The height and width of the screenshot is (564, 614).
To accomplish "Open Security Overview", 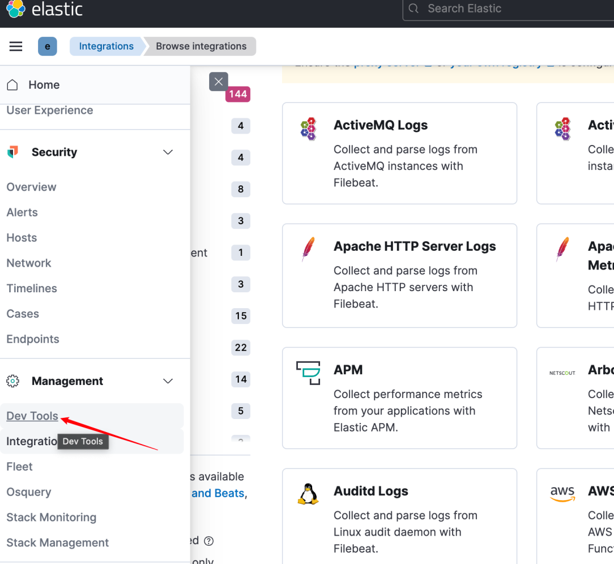I will (31, 187).
